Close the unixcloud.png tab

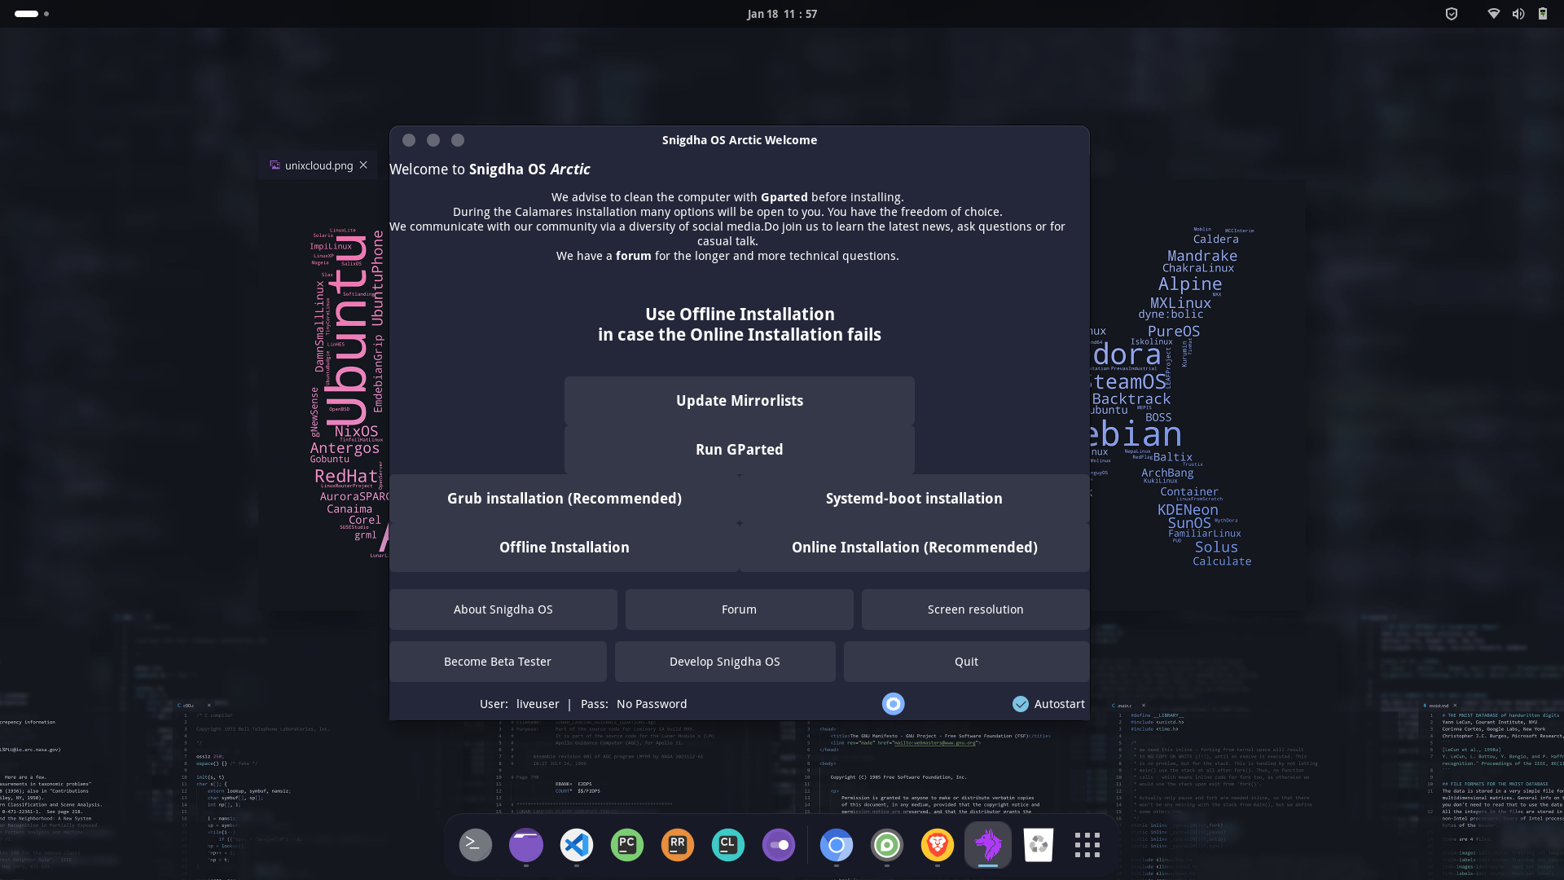(x=363, y=165)
